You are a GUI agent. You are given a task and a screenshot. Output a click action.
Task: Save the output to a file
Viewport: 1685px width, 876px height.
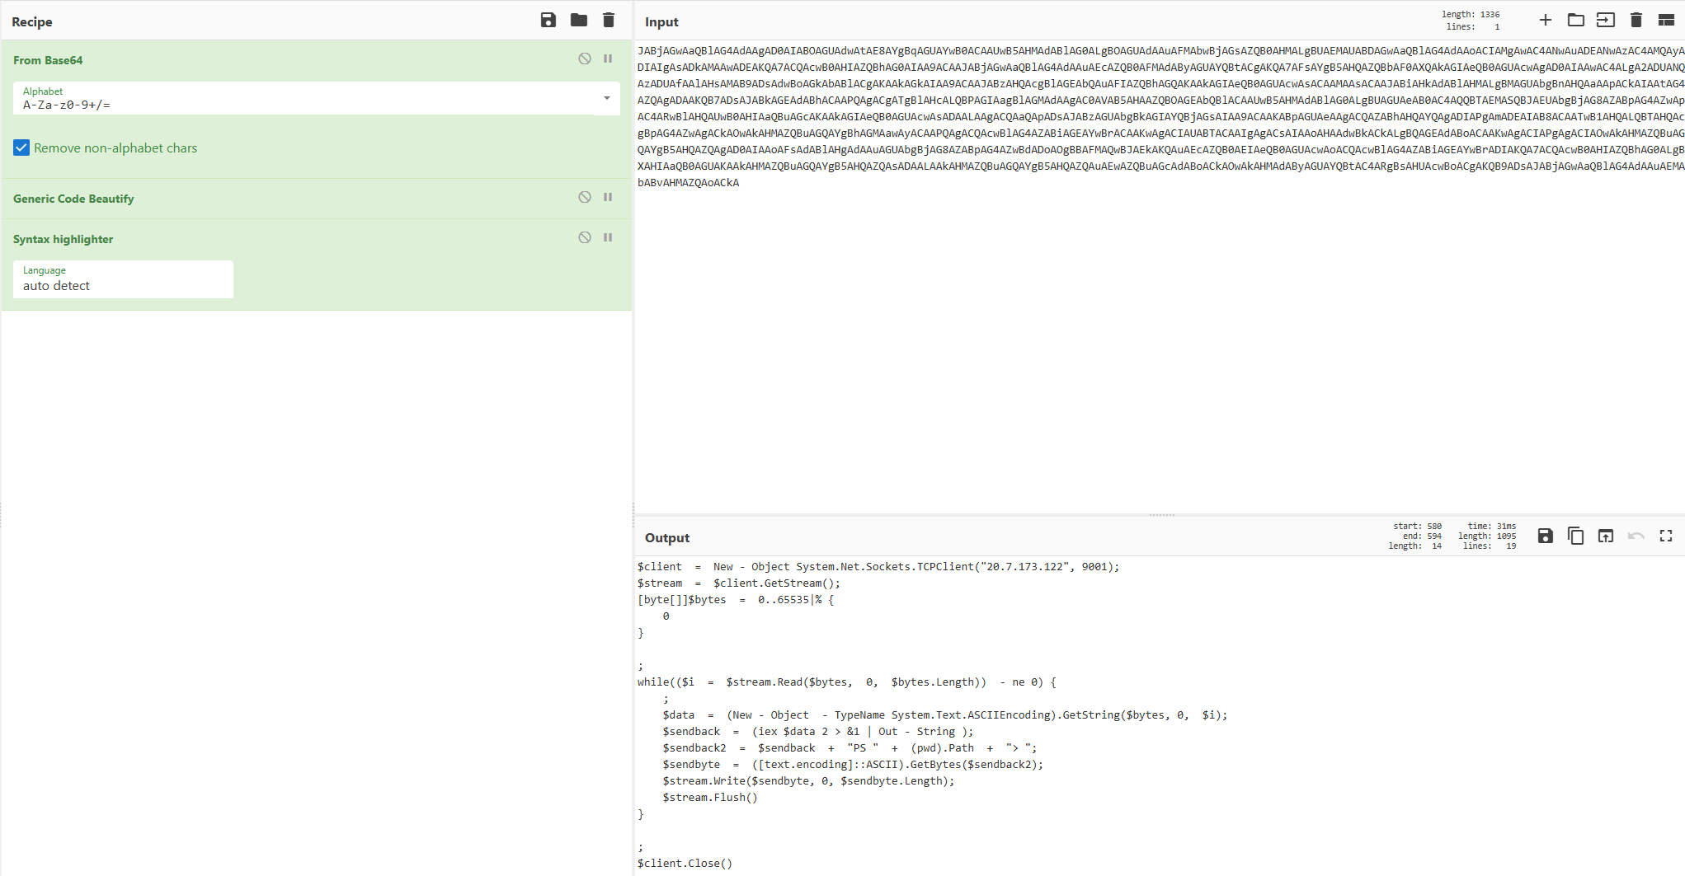1546,536
